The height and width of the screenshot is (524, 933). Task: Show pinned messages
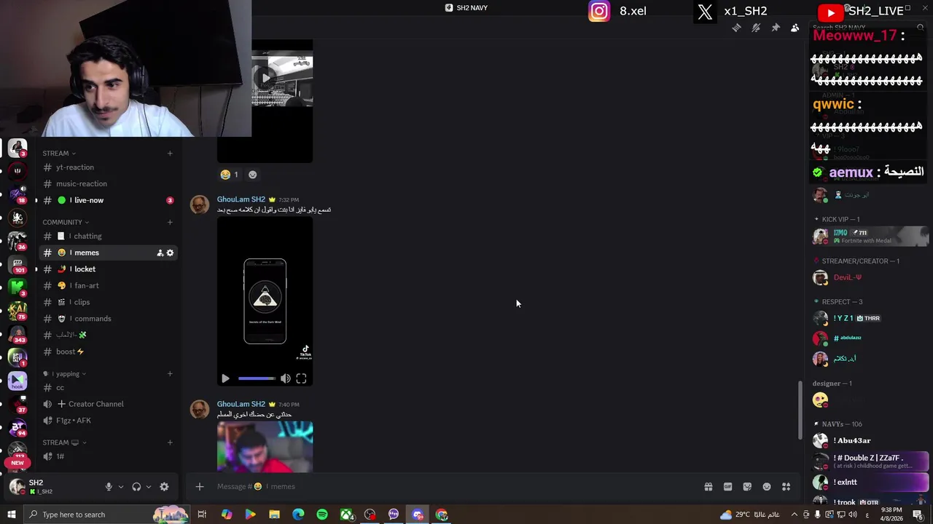click(x=776, y=28)
